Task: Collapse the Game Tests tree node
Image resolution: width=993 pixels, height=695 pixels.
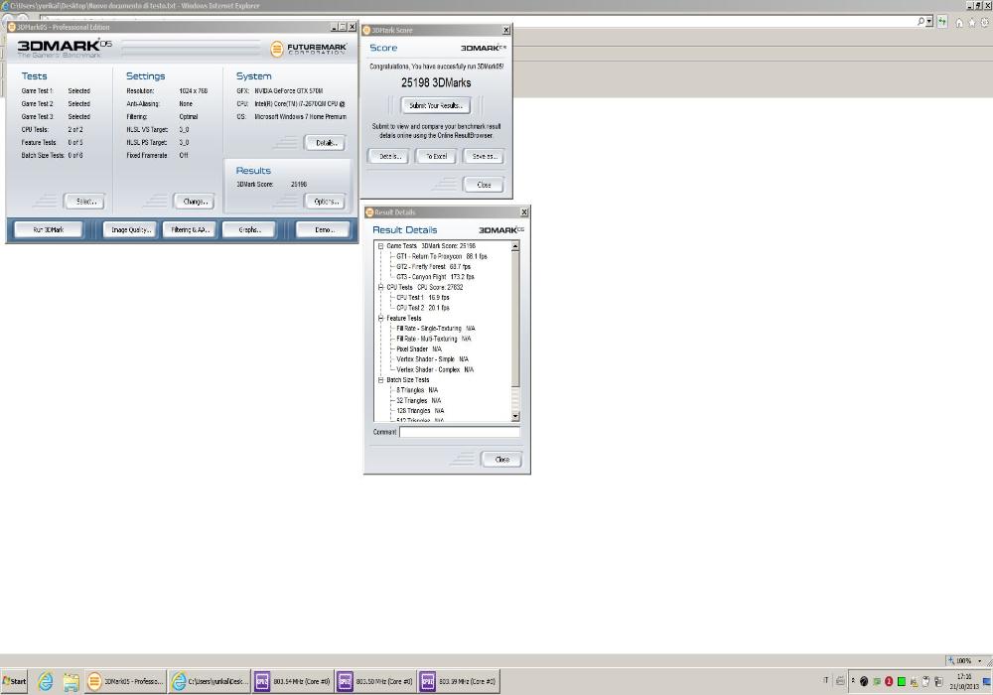Action: pyautogui.click(x=380, y=246)
